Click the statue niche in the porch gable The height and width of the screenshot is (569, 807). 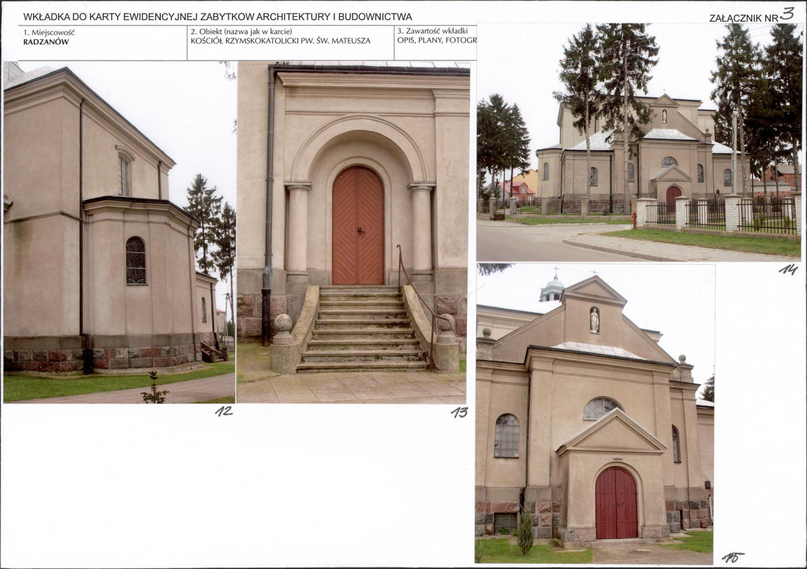pyautogui.click(x=594, y=319)
